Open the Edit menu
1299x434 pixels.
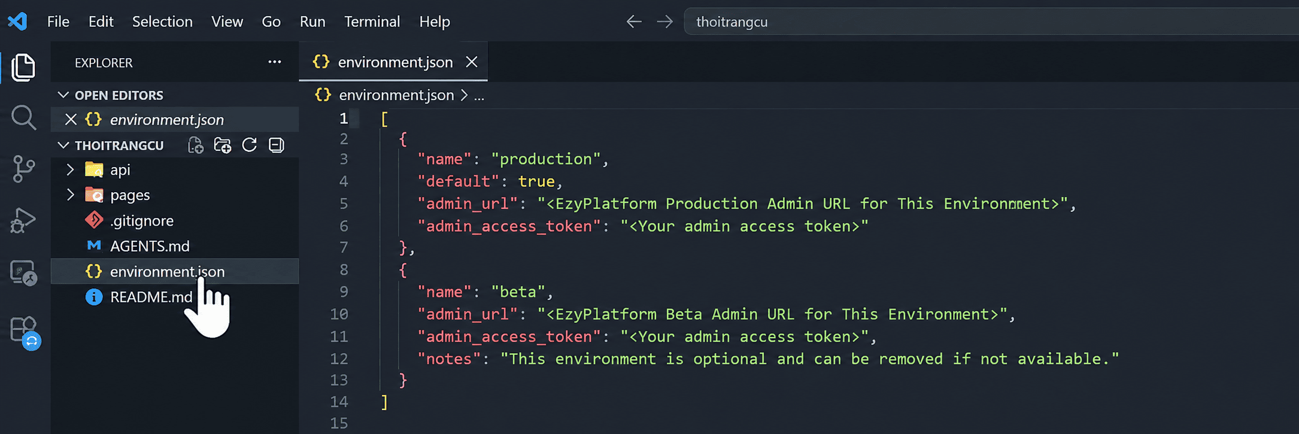coord(101,22)
